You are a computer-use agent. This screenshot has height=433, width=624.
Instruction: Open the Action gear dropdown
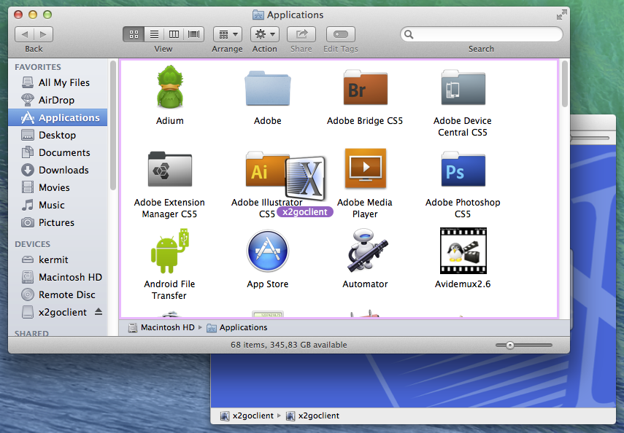[x=264, y=34]
